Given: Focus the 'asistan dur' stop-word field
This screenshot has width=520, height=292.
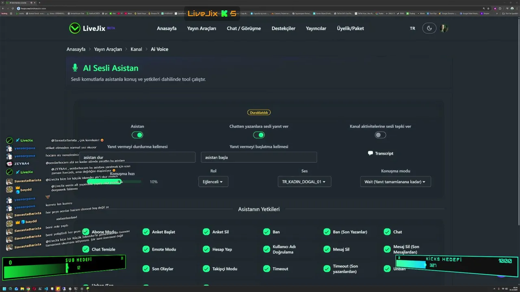Looking at the screenshot, I should pos(137,157).
